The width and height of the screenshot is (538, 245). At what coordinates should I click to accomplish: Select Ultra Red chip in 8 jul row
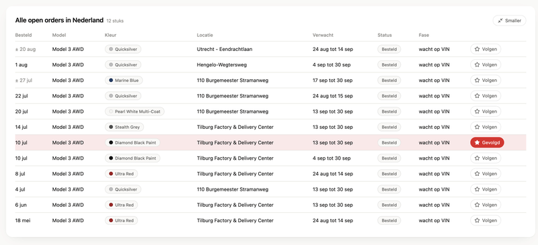click(x=121, y=174)
